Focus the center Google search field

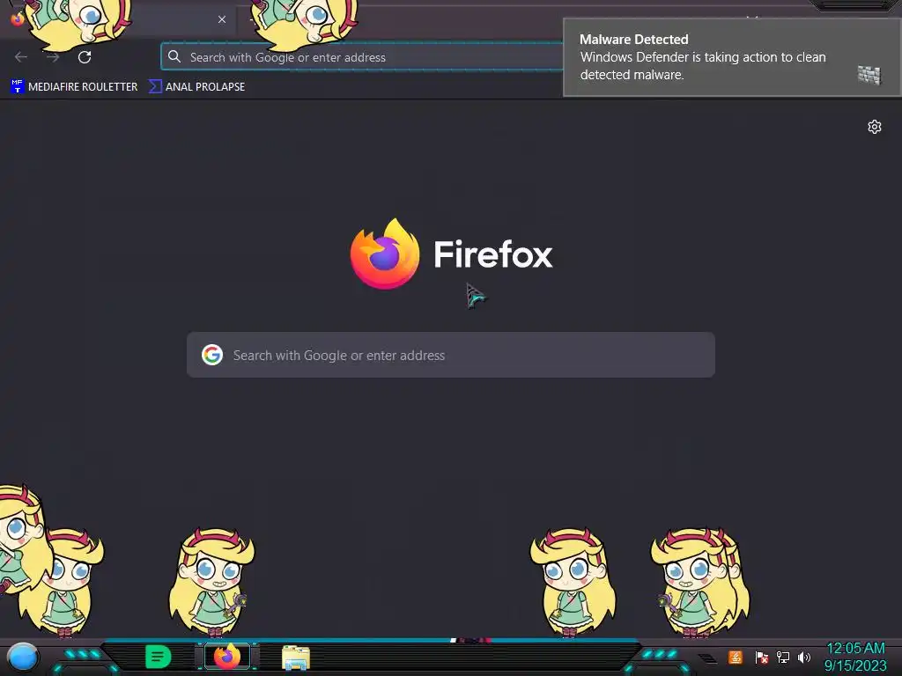click(450, 355)
